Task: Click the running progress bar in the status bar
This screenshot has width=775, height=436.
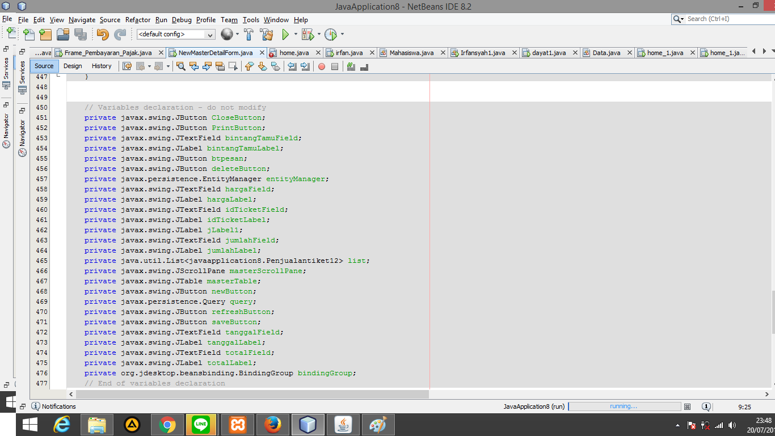Action: [624, 406]
